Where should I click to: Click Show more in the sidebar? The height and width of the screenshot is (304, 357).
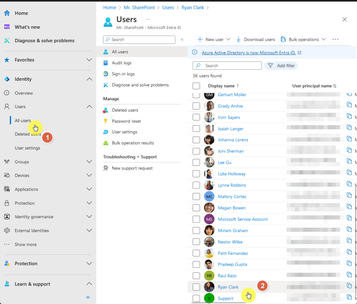25,244
